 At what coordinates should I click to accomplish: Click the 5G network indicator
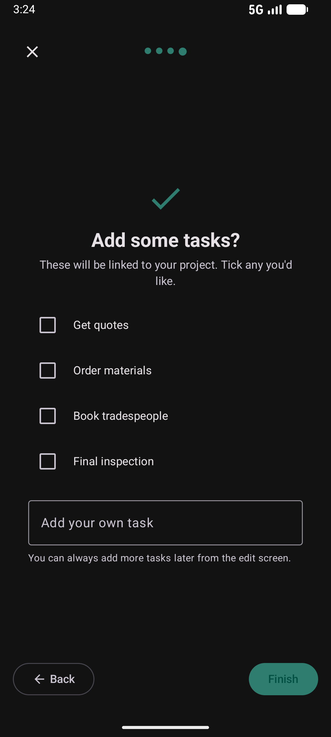pyautogui.click(x=257, y=9)
